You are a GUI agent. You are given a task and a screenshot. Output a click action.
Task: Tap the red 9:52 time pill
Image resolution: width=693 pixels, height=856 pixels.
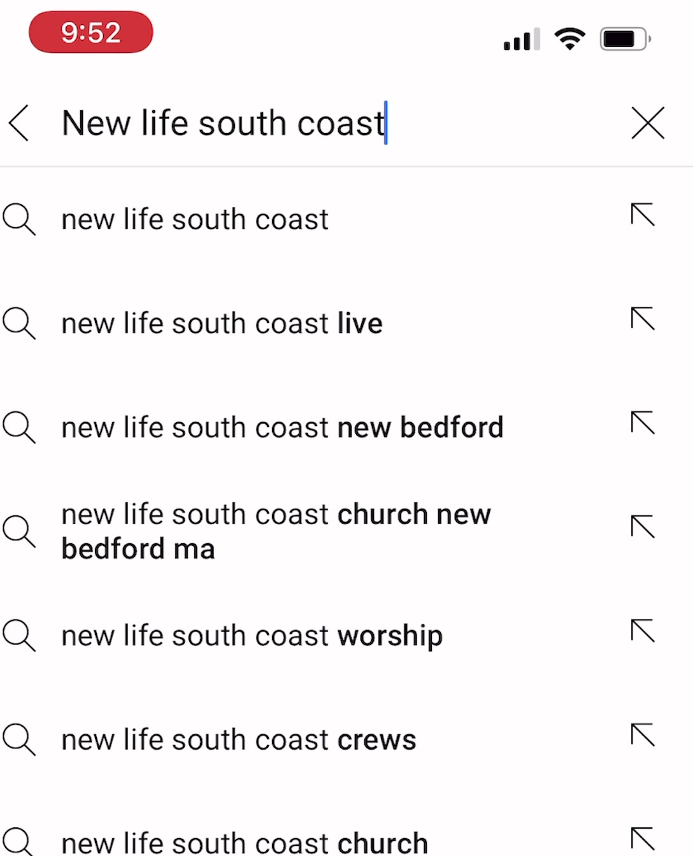tap(91, 32)
